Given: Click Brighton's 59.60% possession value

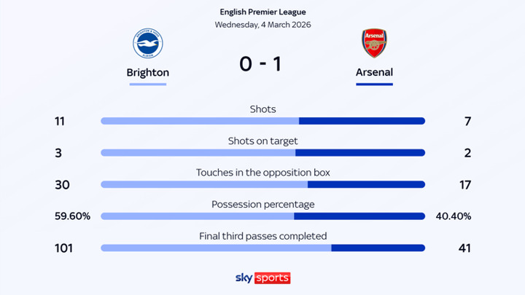Looking at the screenshot, I should click(71, 216).
